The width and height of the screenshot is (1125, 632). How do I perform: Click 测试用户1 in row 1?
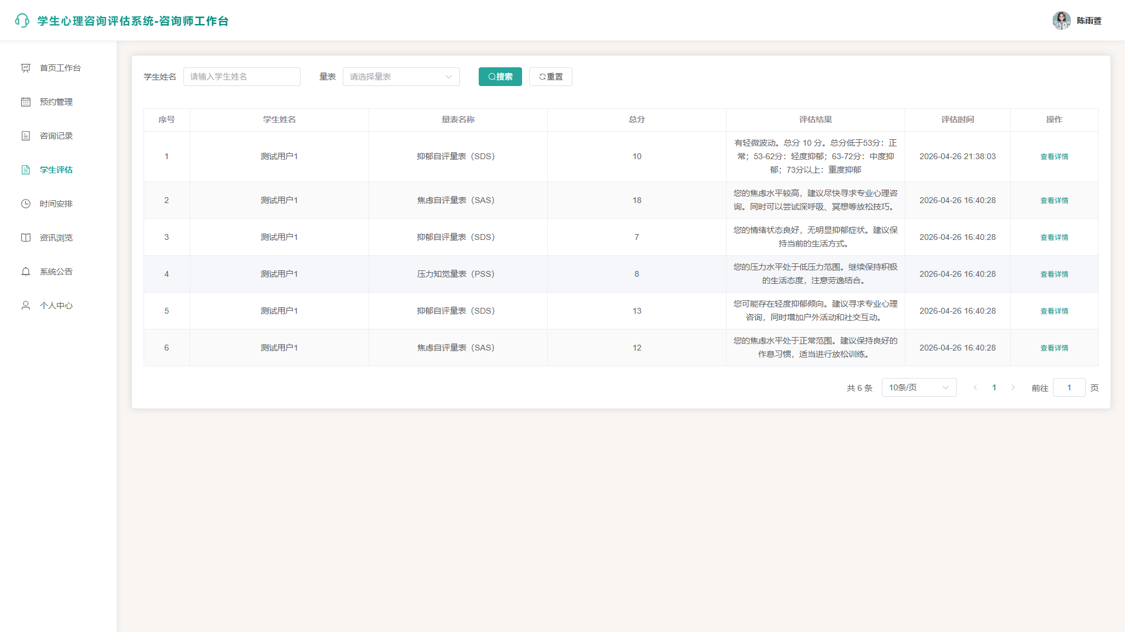(279, 156)
